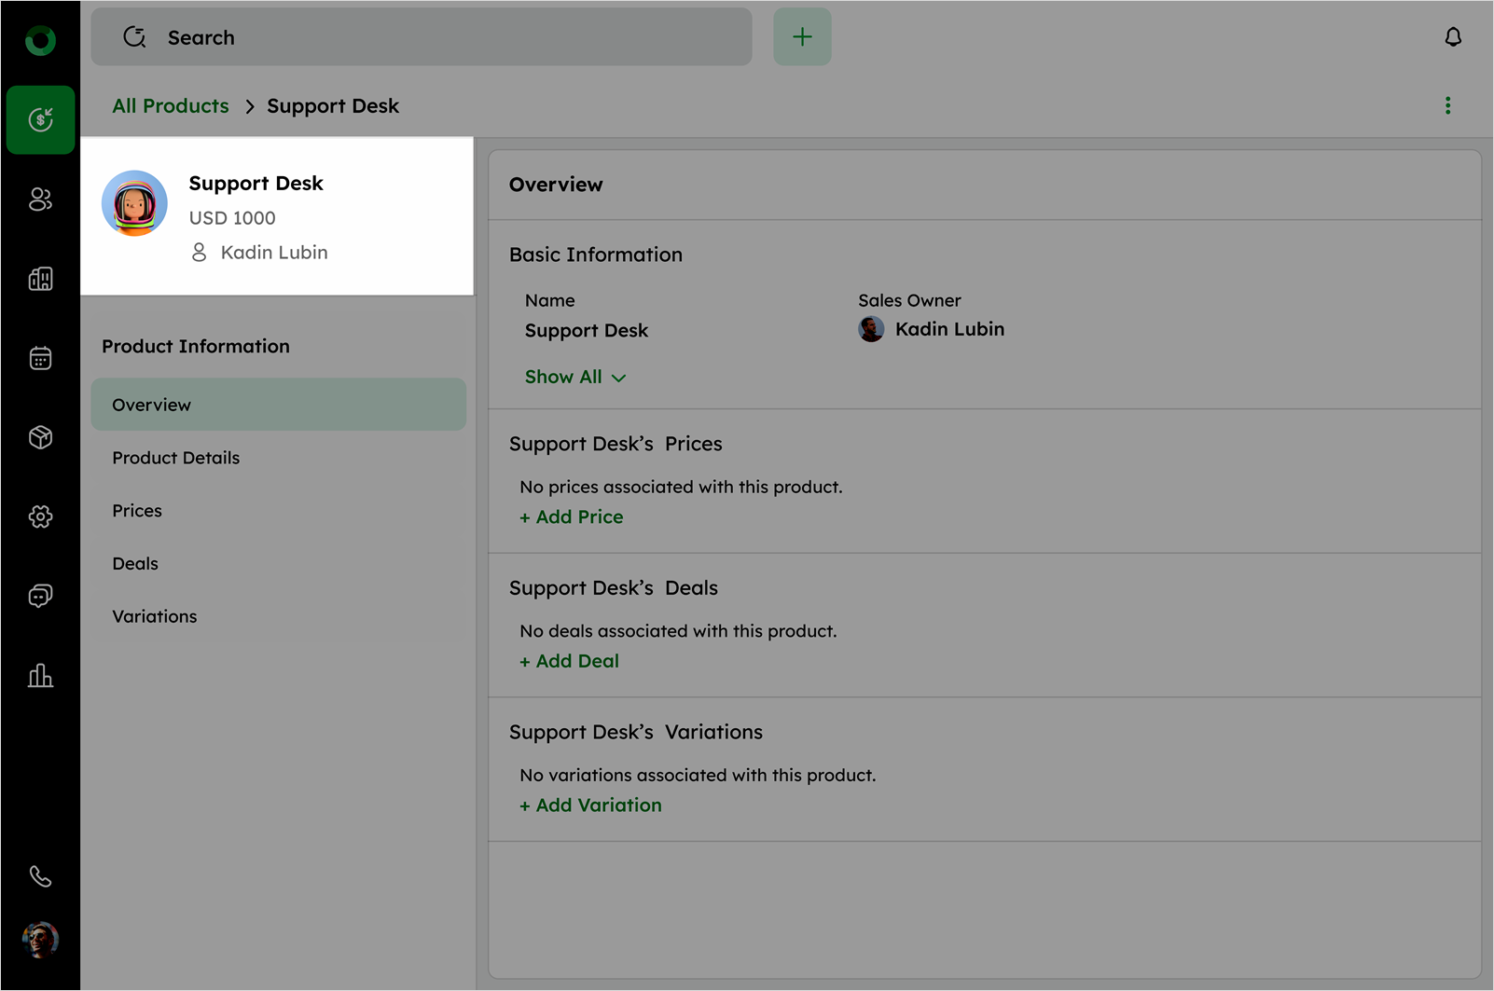The height and width of the screenshot is (991, 1494).
Task: Open the chat bot icon in sidebar
Action: pyautogui.click(x=40, y=596)
